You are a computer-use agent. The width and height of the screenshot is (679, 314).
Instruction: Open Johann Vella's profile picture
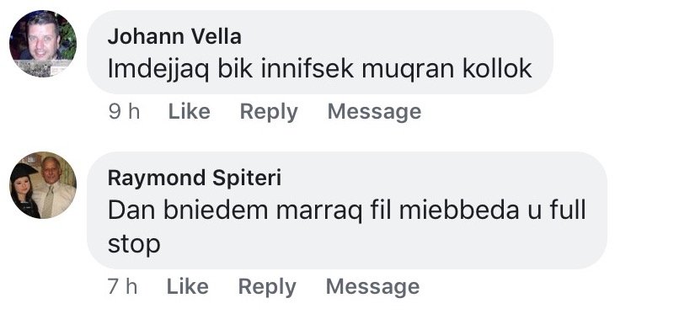43,44
